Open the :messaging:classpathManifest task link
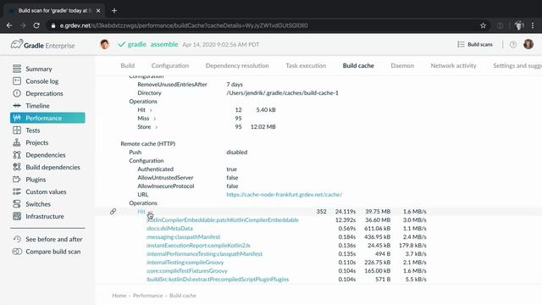The image size is (542, 305). (x=183, y=237)
